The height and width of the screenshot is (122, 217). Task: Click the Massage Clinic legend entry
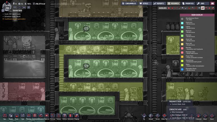click(x=192, y=53)
